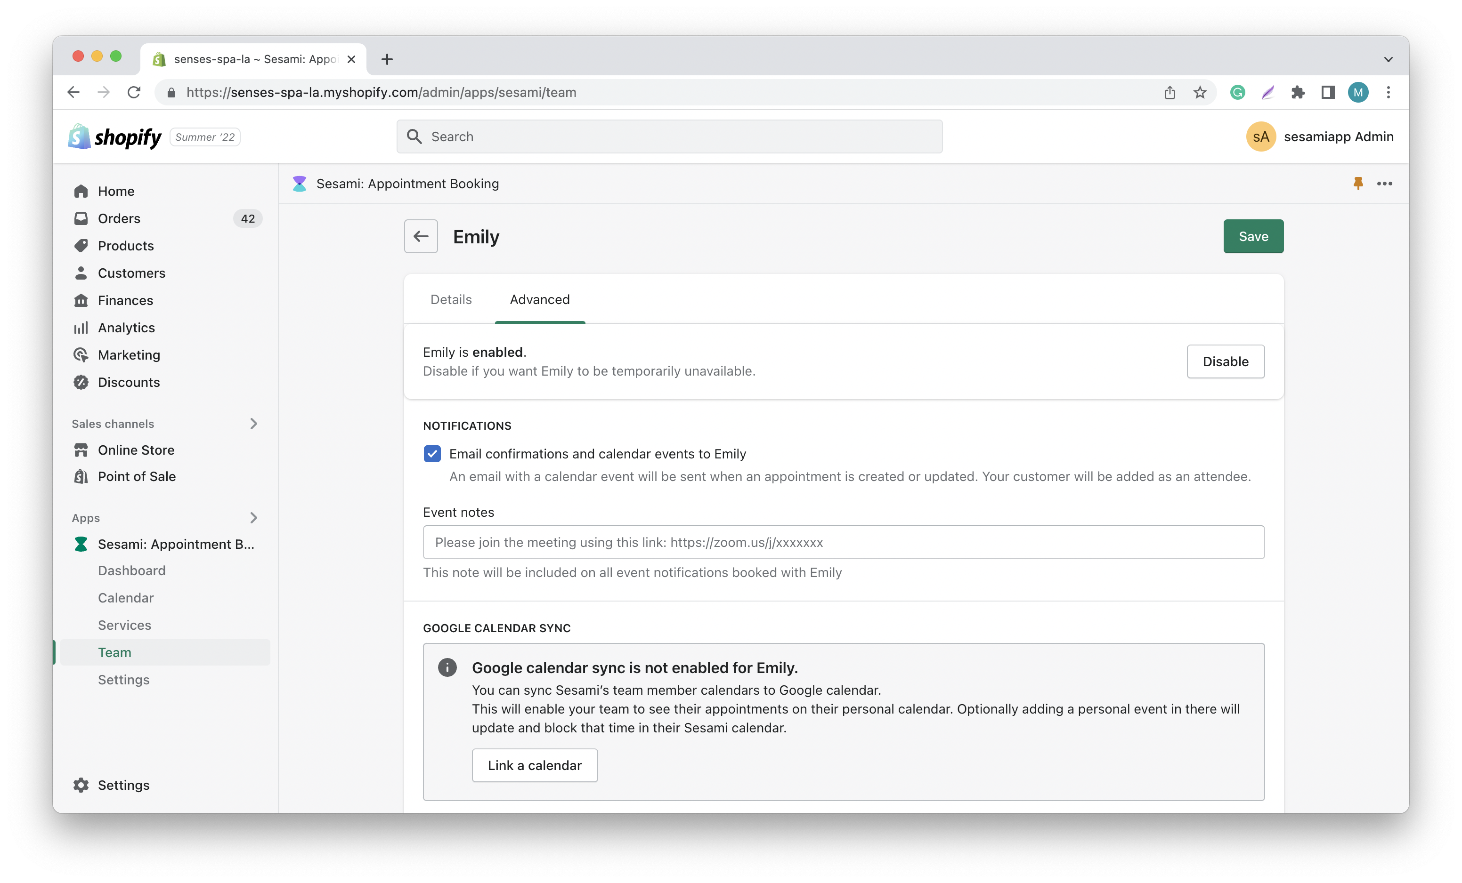Save Emily's team member settings
The width and height of the screenshot is (1462, 883).
pos(1253,236)
